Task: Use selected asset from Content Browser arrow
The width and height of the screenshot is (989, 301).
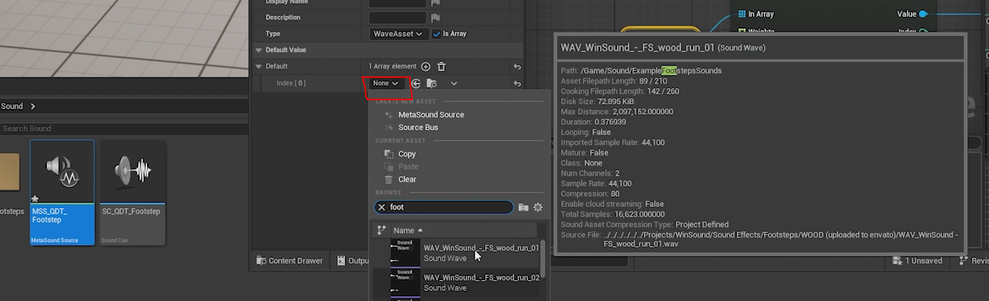Action: [x=416, y=83]
